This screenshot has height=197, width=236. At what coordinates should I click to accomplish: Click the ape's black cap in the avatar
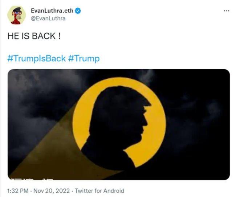17,9
